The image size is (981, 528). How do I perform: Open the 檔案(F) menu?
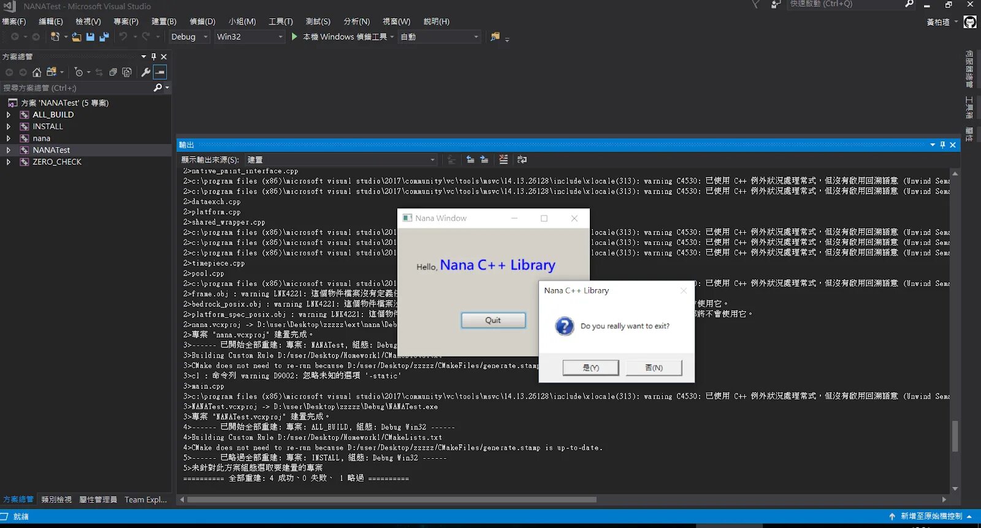point(14,21)
